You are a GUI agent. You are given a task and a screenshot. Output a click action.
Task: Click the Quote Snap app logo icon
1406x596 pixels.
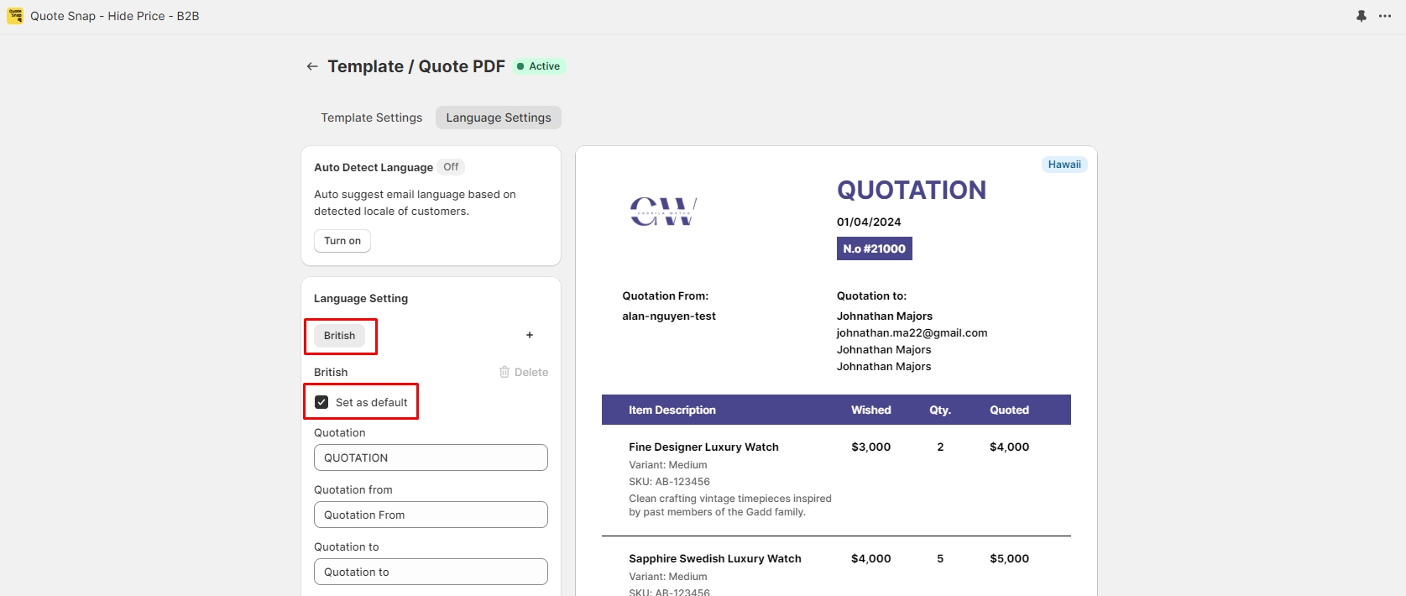tap(15, 16)
